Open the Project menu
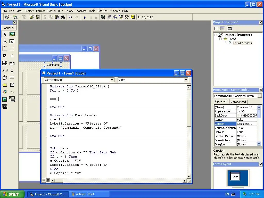This screenshot has height=198, width=264. coord(29,11)
